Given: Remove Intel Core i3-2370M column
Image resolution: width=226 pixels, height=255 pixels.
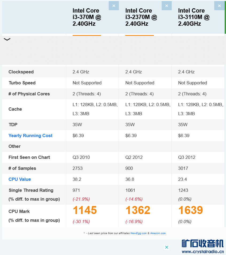Looking at the screenshot, I should click(166, 6).
